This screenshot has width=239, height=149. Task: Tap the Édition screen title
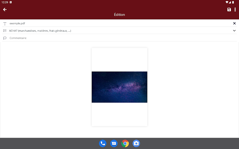pos(119,15)
